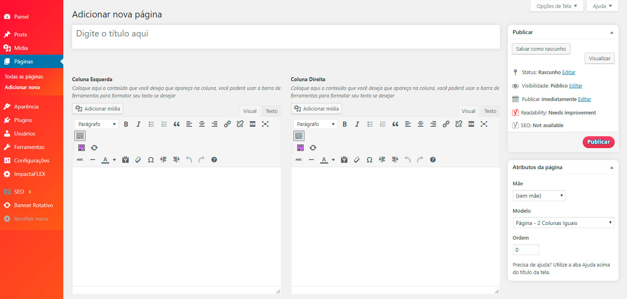Apply text color in right column editor

(324, 160)
